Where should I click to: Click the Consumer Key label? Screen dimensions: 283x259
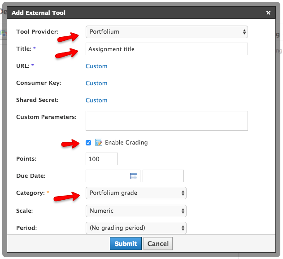coord(39,83)
